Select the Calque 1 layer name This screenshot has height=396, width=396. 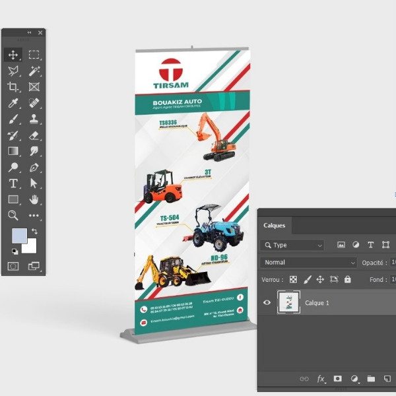tap(317, 303)
